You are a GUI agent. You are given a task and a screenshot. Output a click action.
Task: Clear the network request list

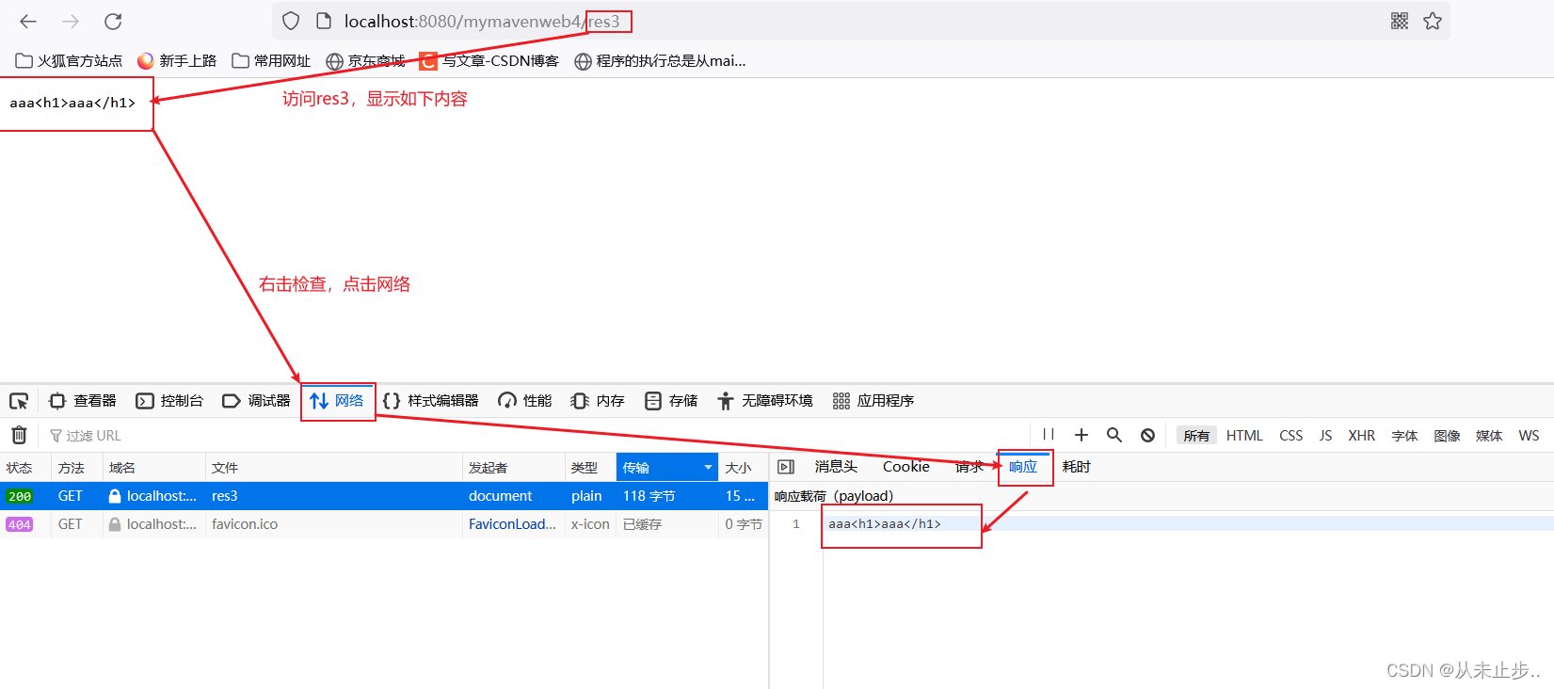coord(19,435)
